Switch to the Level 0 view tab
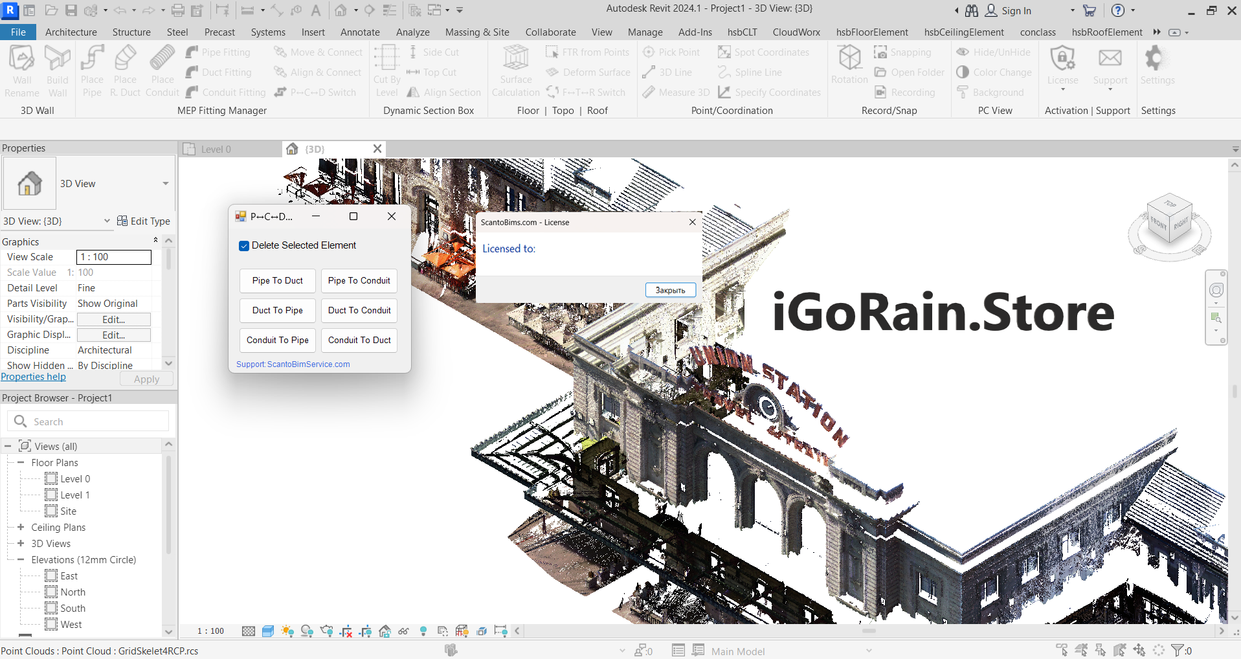 pyautogui.click(x=216, y=150)
